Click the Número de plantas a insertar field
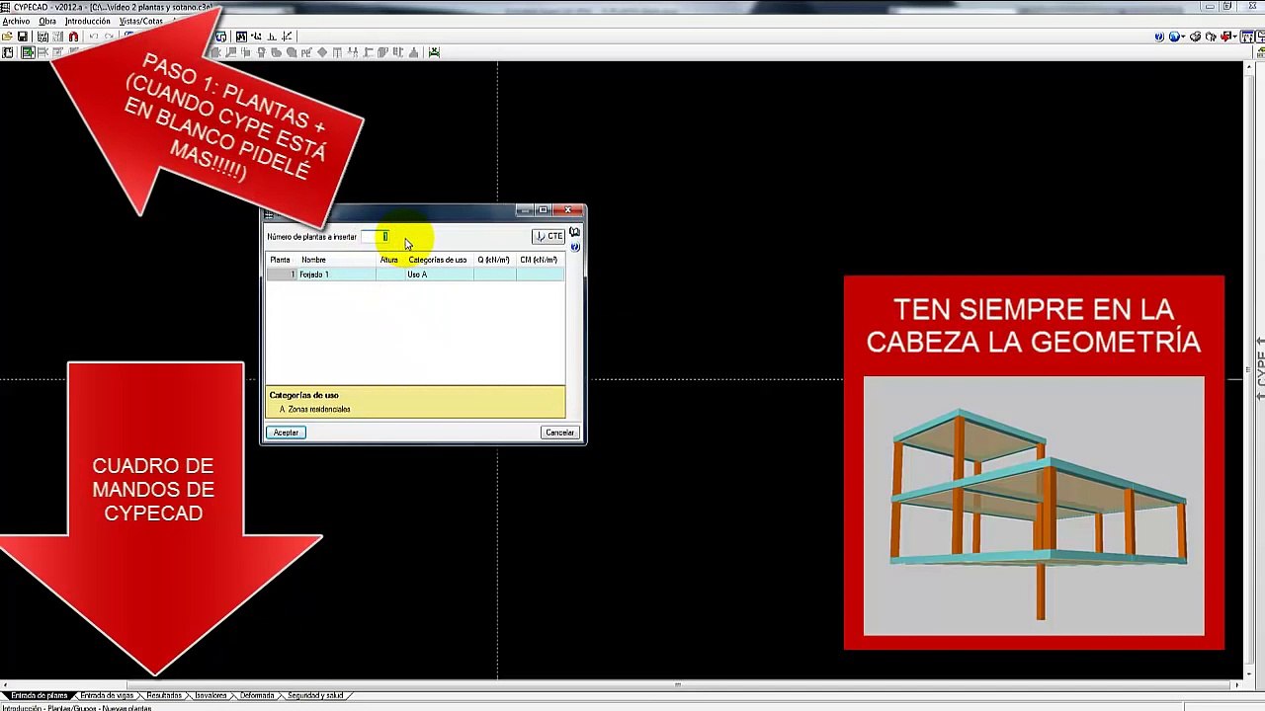1265x711 pixels. (x=376, y=237)
